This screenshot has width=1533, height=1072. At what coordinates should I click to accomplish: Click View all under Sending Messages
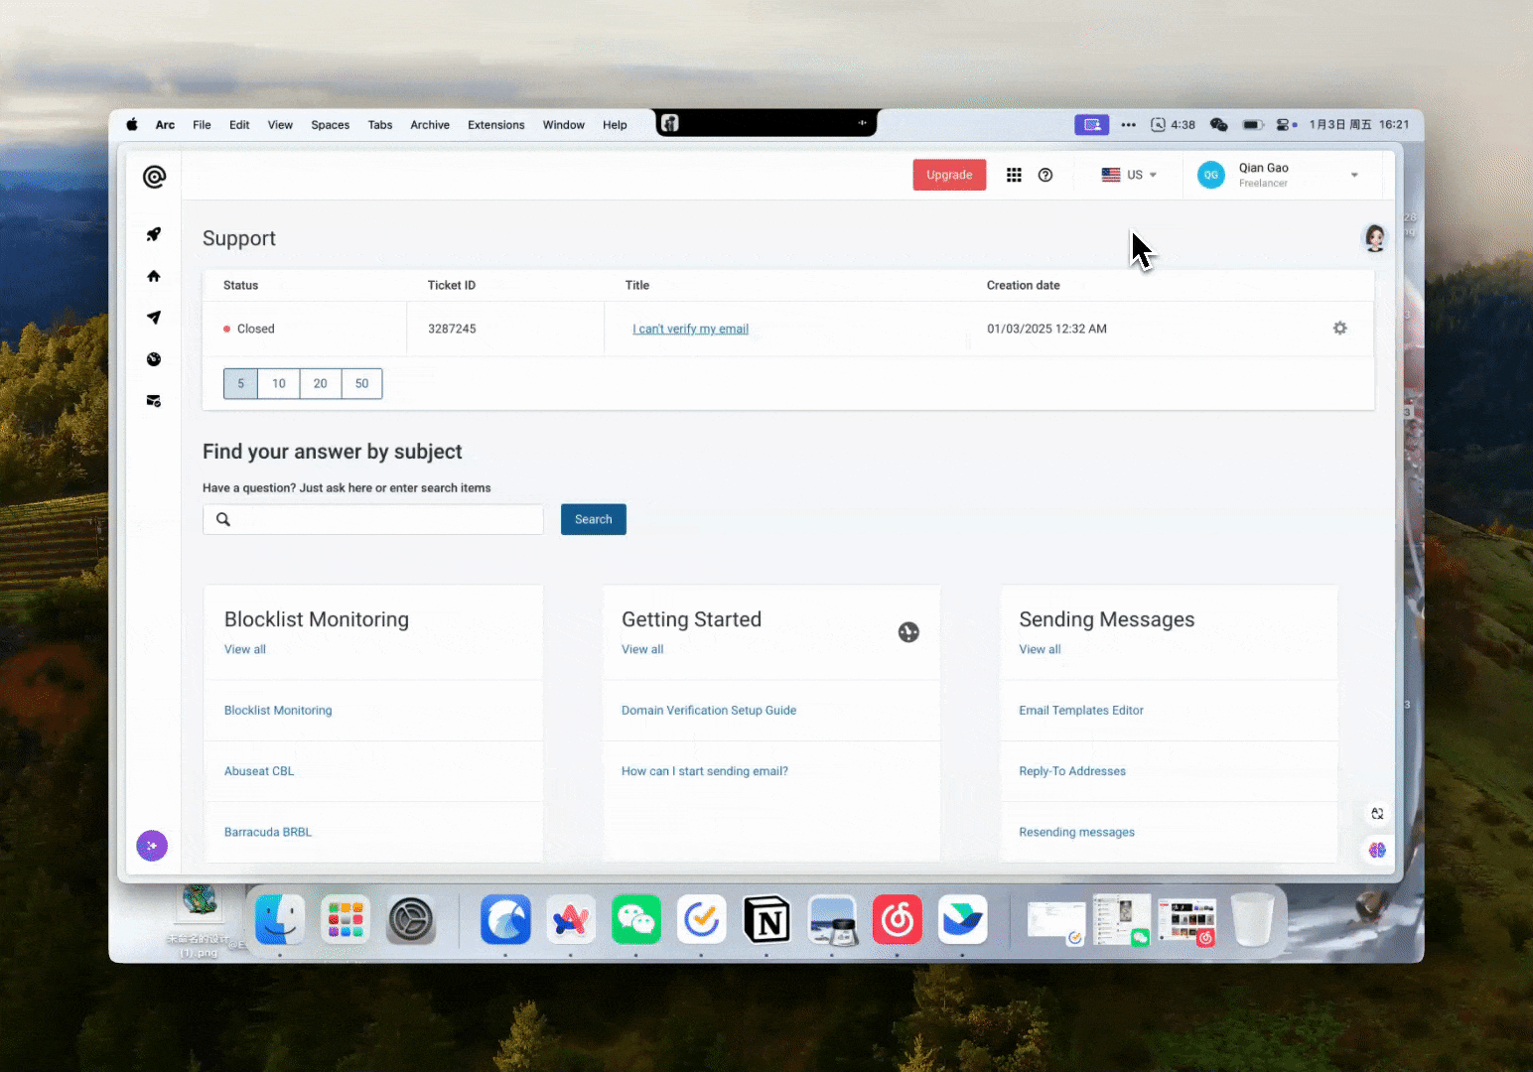pyautogui.click(x=1040, y=649)
